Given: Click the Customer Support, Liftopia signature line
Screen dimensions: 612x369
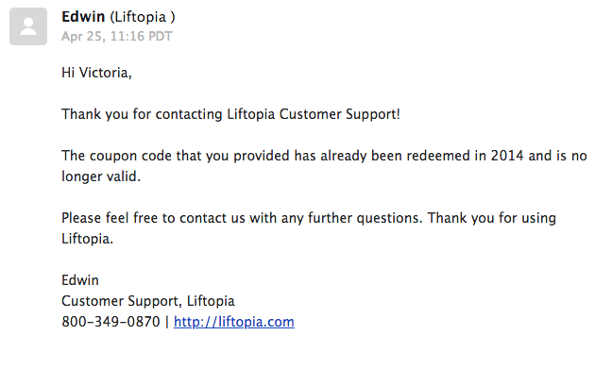Looking at the screenshot, I should (148, 301).
